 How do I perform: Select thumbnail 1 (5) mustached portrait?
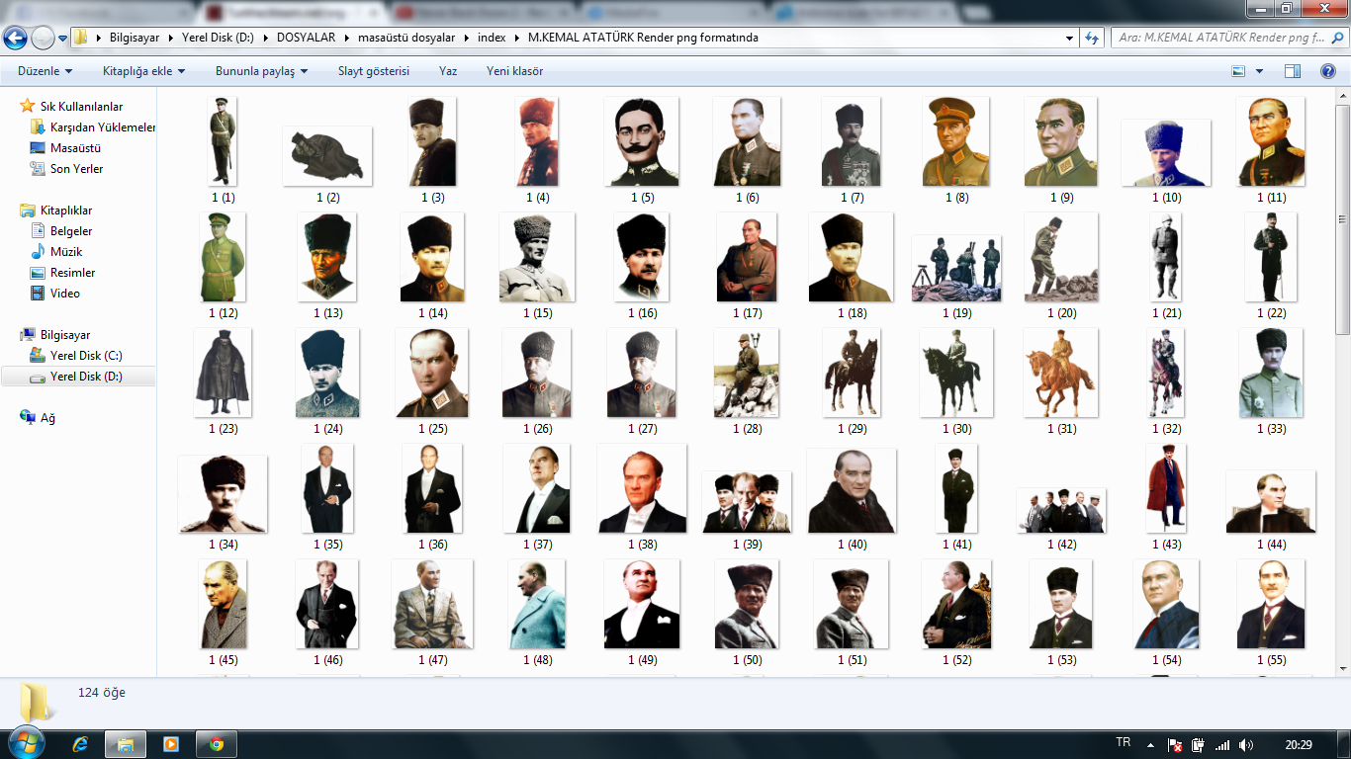pos(642,141)
